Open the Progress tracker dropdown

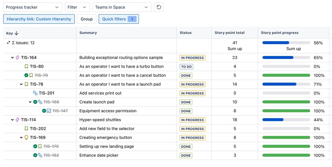pyautogui.click(x=33, y=7)
